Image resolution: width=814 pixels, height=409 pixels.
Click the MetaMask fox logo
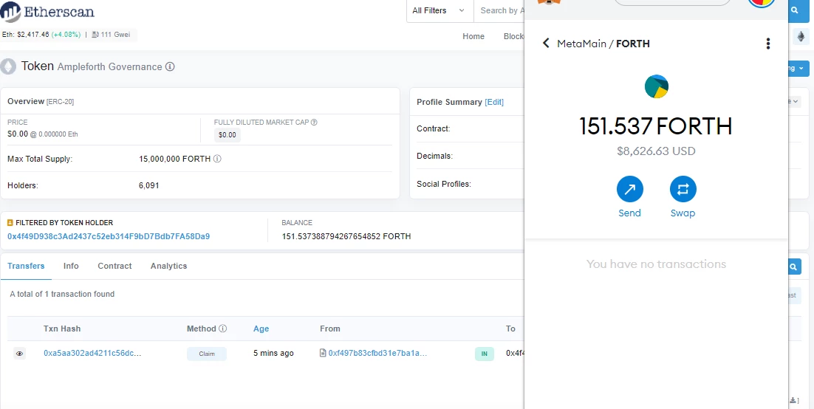pyautogui.click(x=550, y=2)
